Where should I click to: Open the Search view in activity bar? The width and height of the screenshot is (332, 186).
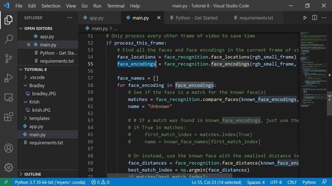pyautogui.click(x=8, y=39)
